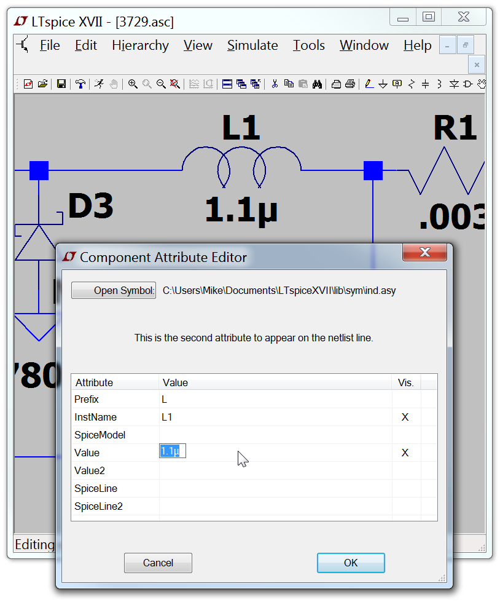
Task: Toggle visibility X for Value row
Action: point(405,453)
